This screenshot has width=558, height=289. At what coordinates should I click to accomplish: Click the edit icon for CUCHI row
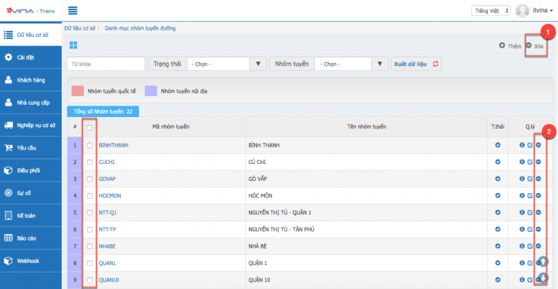point(530,162)
